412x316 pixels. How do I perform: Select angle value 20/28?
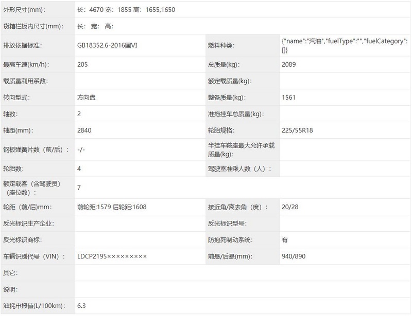point(290,207)
